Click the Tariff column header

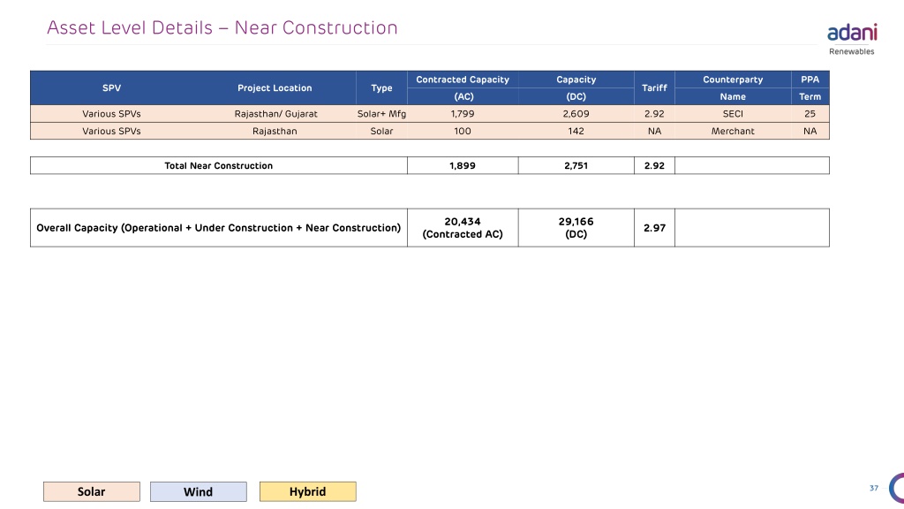[654, 87]
